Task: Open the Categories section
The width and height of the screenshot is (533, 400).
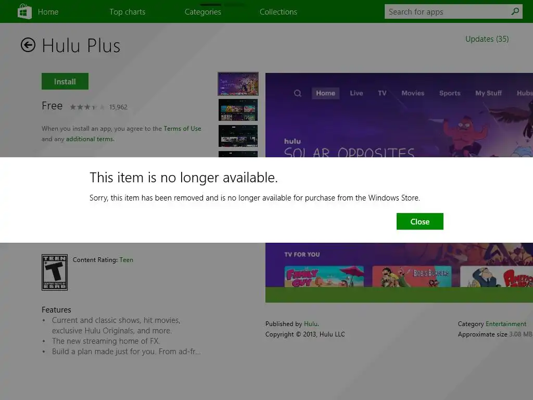Action: point(202,12)
